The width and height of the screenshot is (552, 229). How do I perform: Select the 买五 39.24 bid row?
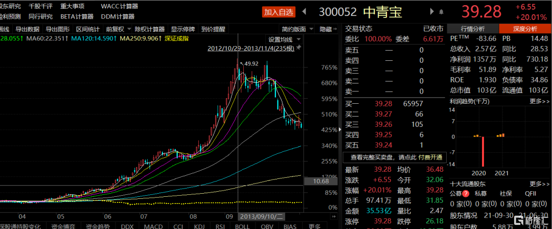[x=394, y=145]
